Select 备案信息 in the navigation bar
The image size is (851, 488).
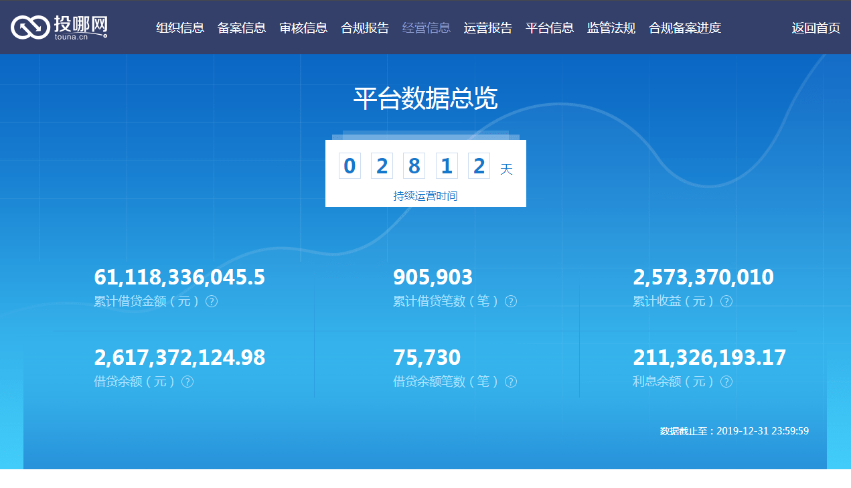[x=241, y=27]
